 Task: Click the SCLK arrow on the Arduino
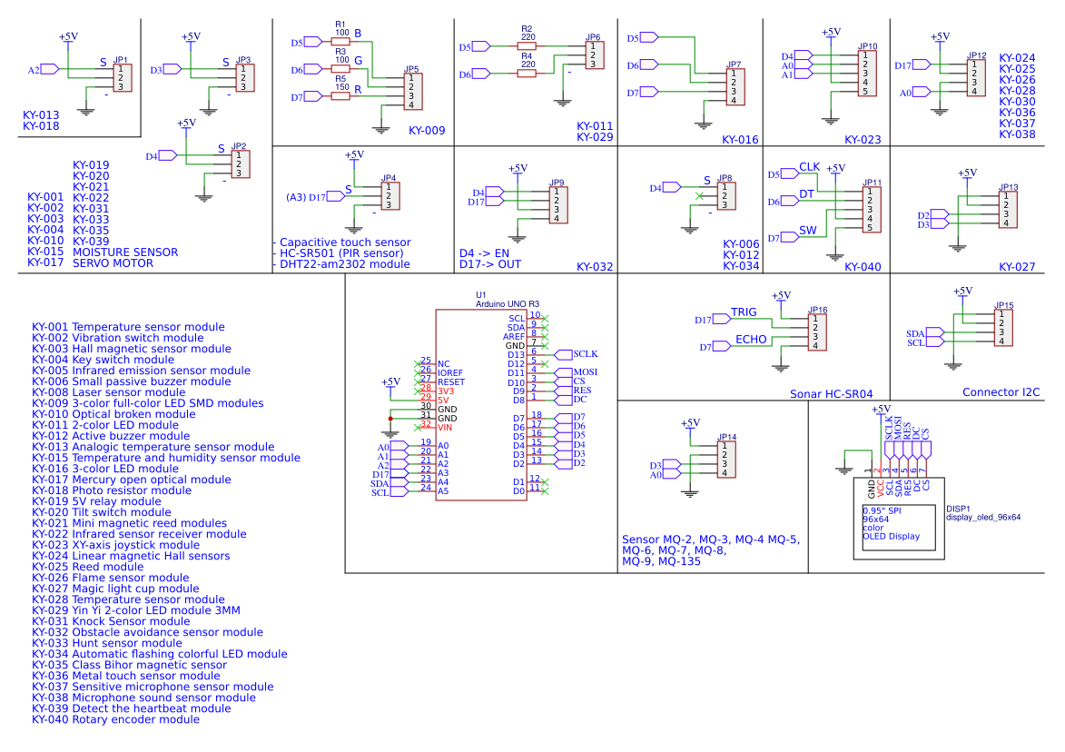pos(564,354)
